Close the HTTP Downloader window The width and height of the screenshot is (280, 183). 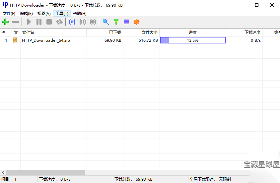[x=272, y=5]
